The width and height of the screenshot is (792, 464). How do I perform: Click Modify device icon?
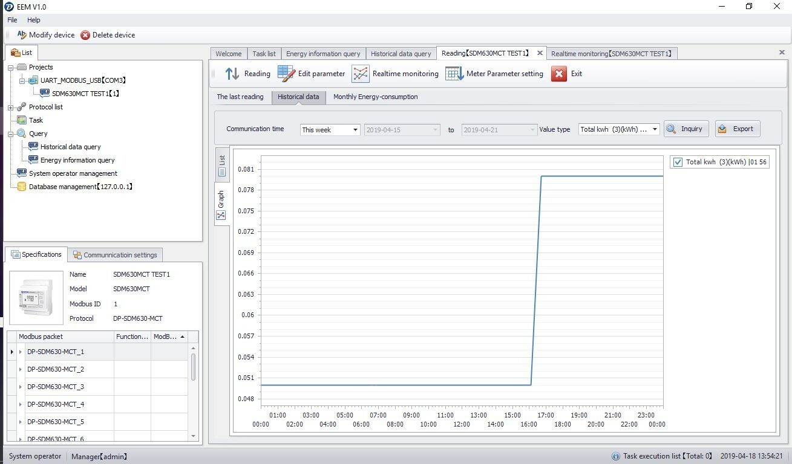[22, 35]
